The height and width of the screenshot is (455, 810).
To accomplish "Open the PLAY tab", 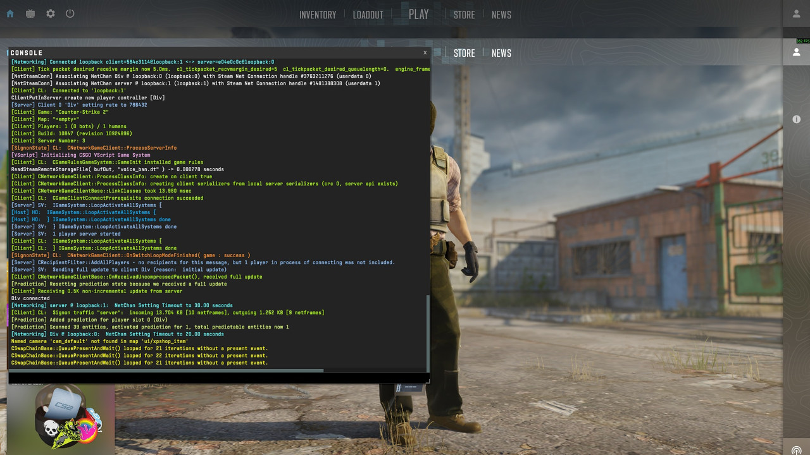I will [x=419, y=14].
